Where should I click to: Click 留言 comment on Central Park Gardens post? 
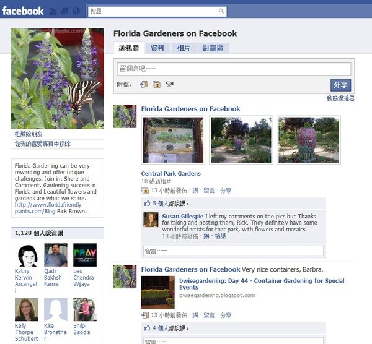(209, 191)
